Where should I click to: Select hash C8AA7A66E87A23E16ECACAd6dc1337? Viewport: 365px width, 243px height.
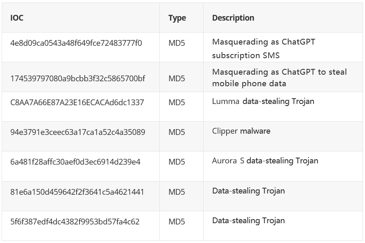click(x=77, y=102)
